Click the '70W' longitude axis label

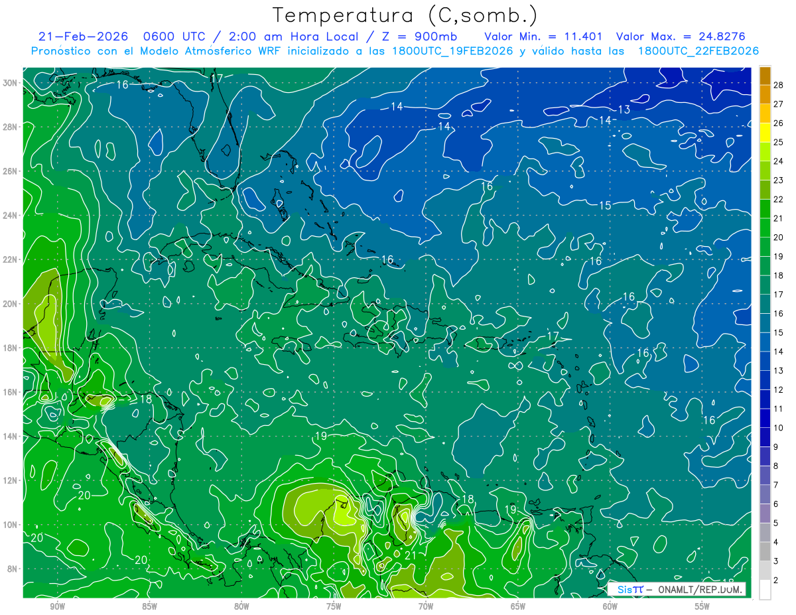point(426,606)
